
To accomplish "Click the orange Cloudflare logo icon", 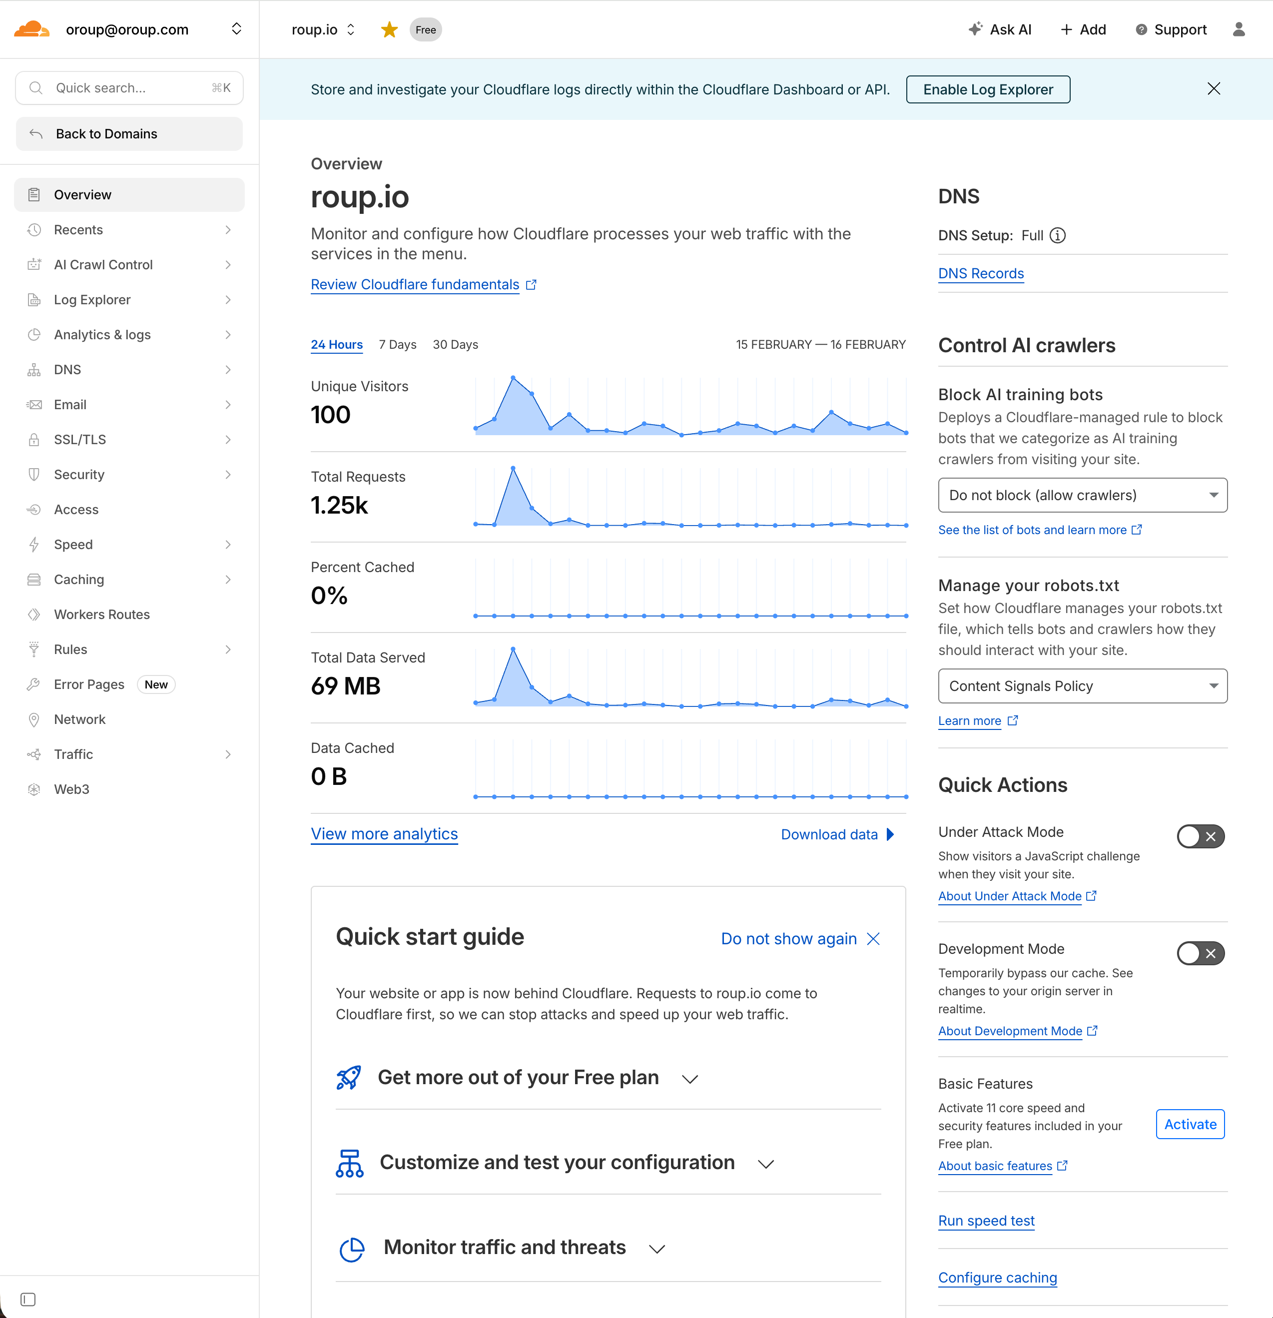I will (31, 29).
